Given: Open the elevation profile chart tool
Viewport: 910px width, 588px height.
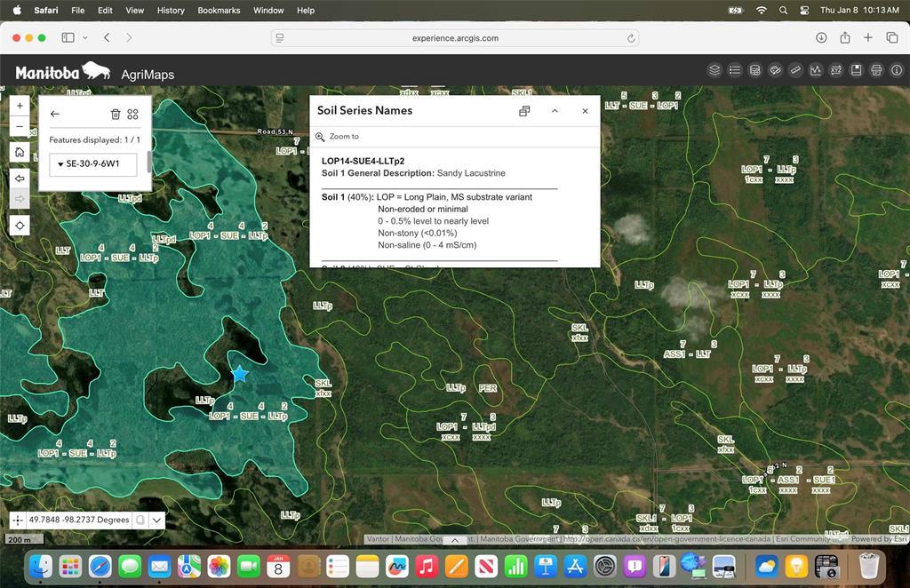Looking at the screenshot, I should 816,70.
